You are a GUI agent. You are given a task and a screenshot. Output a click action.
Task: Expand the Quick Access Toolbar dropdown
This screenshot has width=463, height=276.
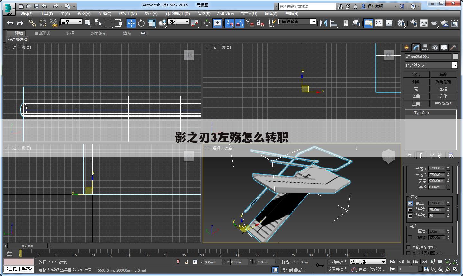coord(74,6)
